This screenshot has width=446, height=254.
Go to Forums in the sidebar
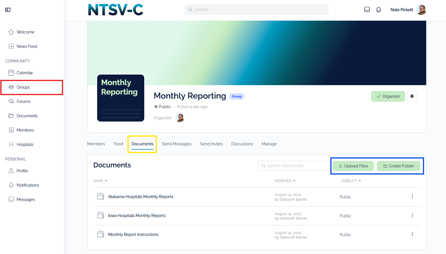tap(23, 101)
